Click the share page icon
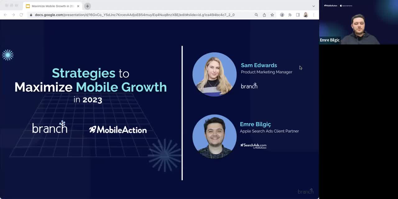This screenshot has height=199, width=398. pos(264,15)
